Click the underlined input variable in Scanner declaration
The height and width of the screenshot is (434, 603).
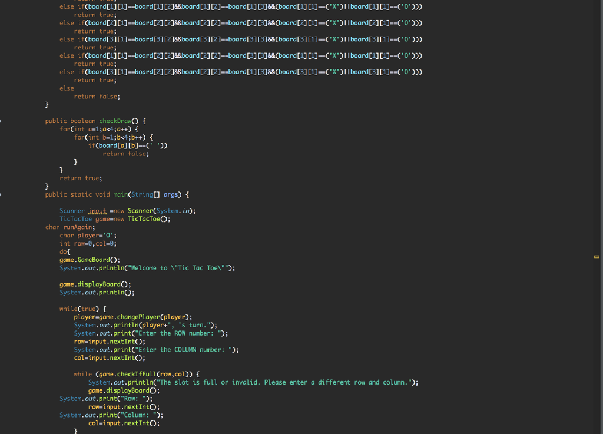point(97,211)
